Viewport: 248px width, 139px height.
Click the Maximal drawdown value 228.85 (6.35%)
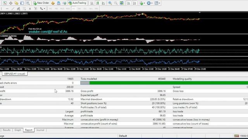158,99
